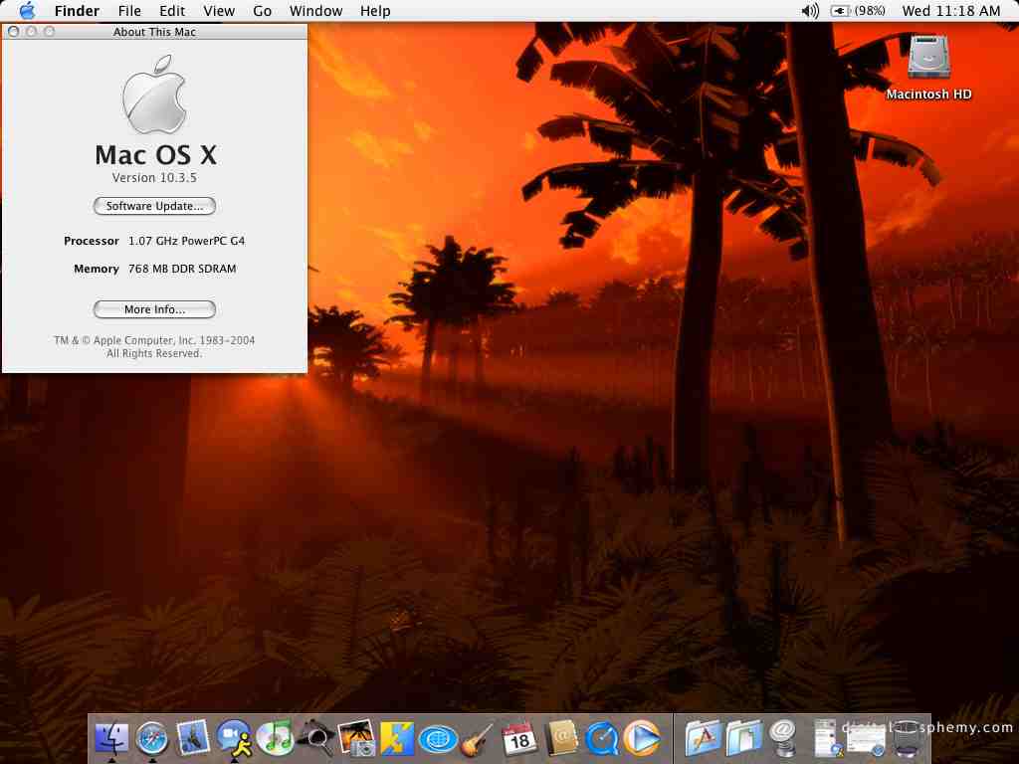Minimize the About This Mac window

click(x=31, y=31)
